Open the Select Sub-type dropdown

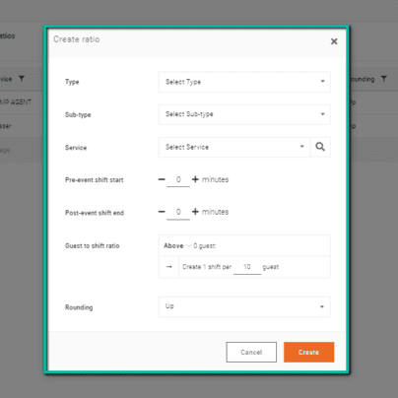244,114
